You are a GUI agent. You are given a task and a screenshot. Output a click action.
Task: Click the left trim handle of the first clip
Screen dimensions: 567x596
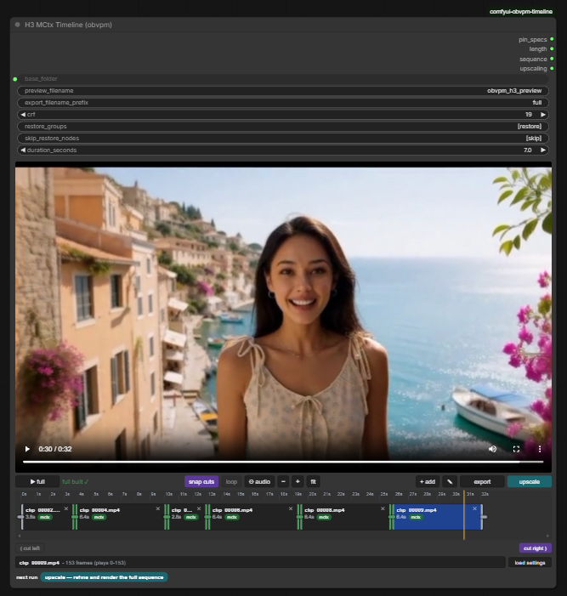[21, 517]
